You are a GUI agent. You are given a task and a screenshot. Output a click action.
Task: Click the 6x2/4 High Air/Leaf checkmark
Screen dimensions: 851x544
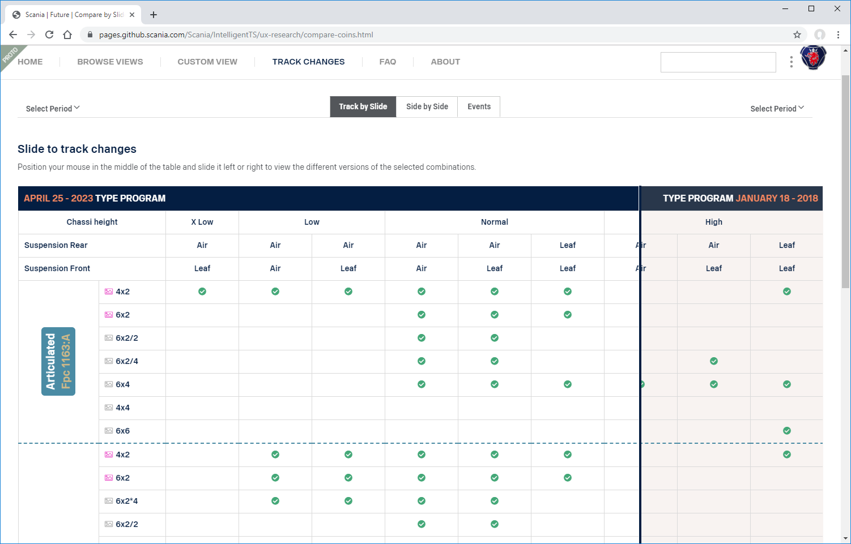pyautogui.click(x=714, y=361)
